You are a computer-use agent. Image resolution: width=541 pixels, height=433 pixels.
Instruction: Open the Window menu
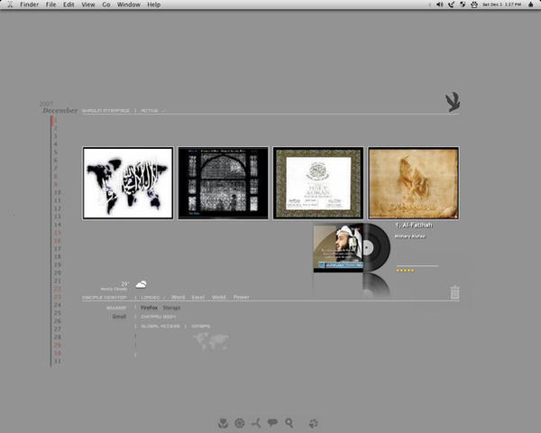(128, 5)
